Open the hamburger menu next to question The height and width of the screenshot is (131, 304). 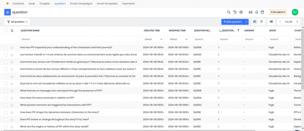click(7, 12)
